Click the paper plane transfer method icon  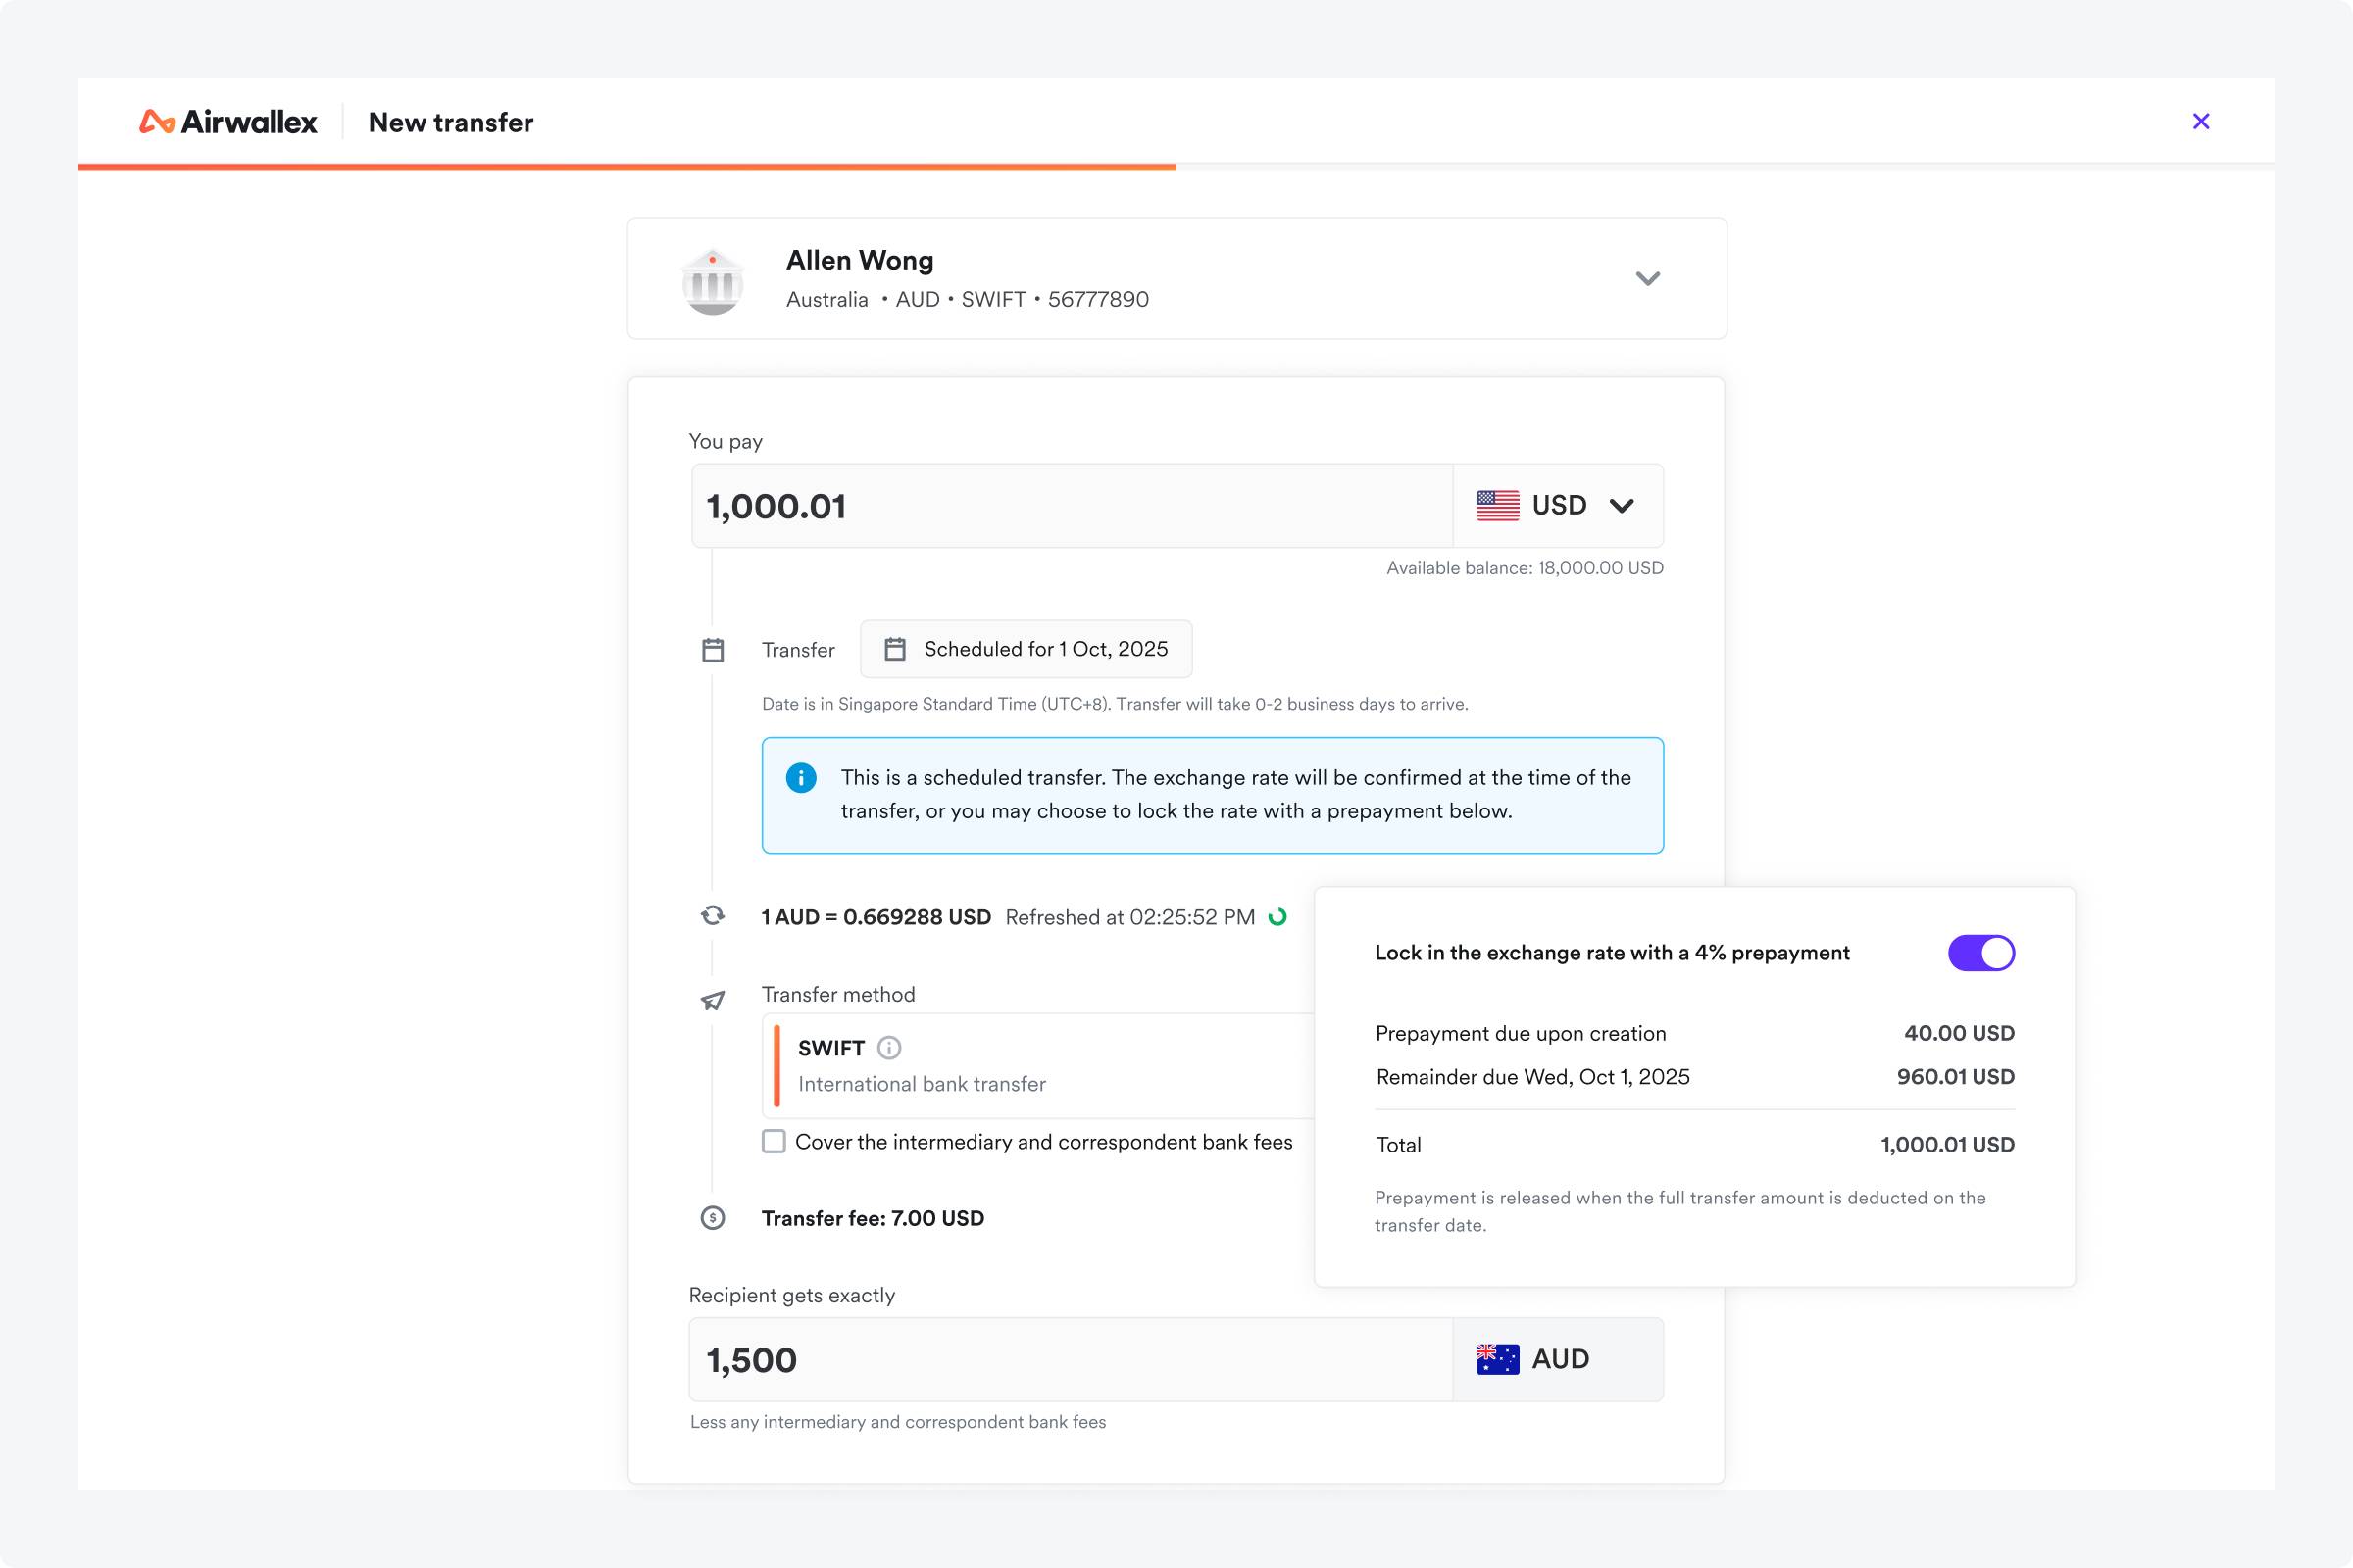(713, 1000)
